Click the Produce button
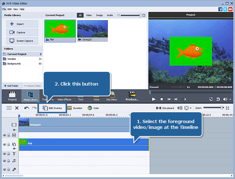 [x=132, y=96]
